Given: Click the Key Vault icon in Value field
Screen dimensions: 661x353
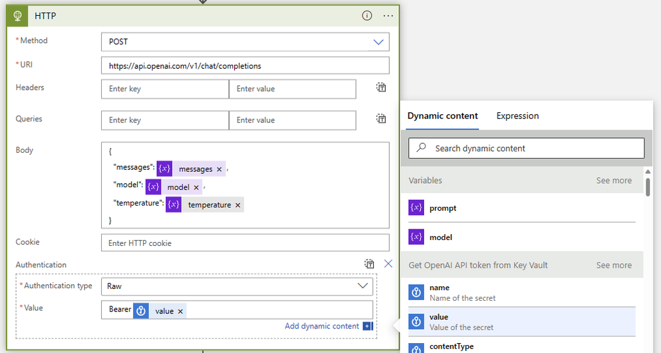Looking at the screenshot, I should [x=141, y=311].
